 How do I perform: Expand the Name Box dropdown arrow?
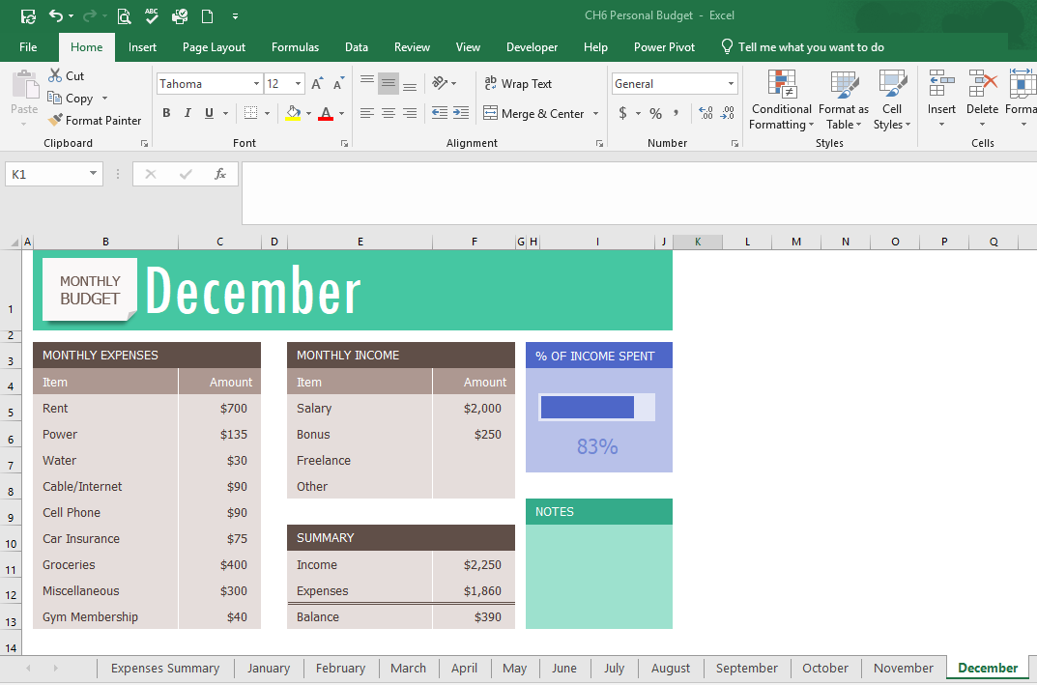[94, 174]
